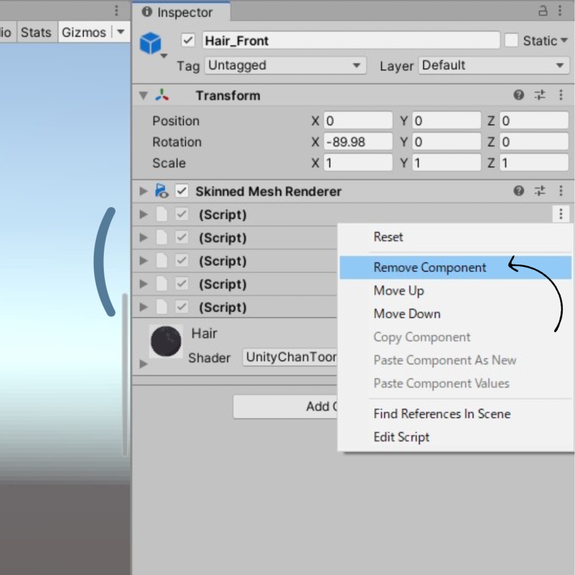Switch to the Inspector tab
The width and height of the screenshot is (575, 575).
tap(181, 12)
